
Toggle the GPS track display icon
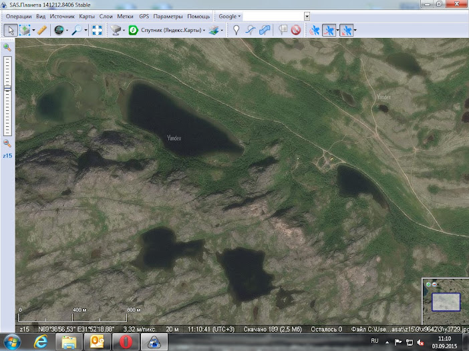click(329, 30)
